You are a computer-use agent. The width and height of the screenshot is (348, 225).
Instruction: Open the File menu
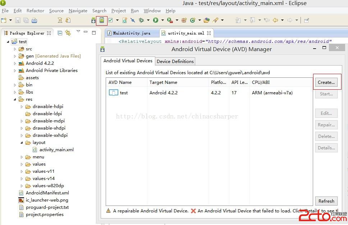coord(5,11)
